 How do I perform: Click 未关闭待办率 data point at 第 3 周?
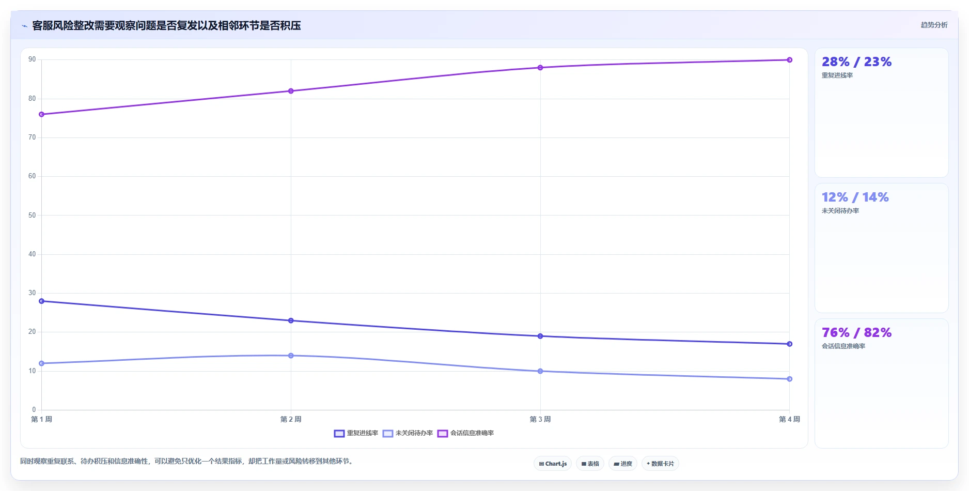coord(540,371)
